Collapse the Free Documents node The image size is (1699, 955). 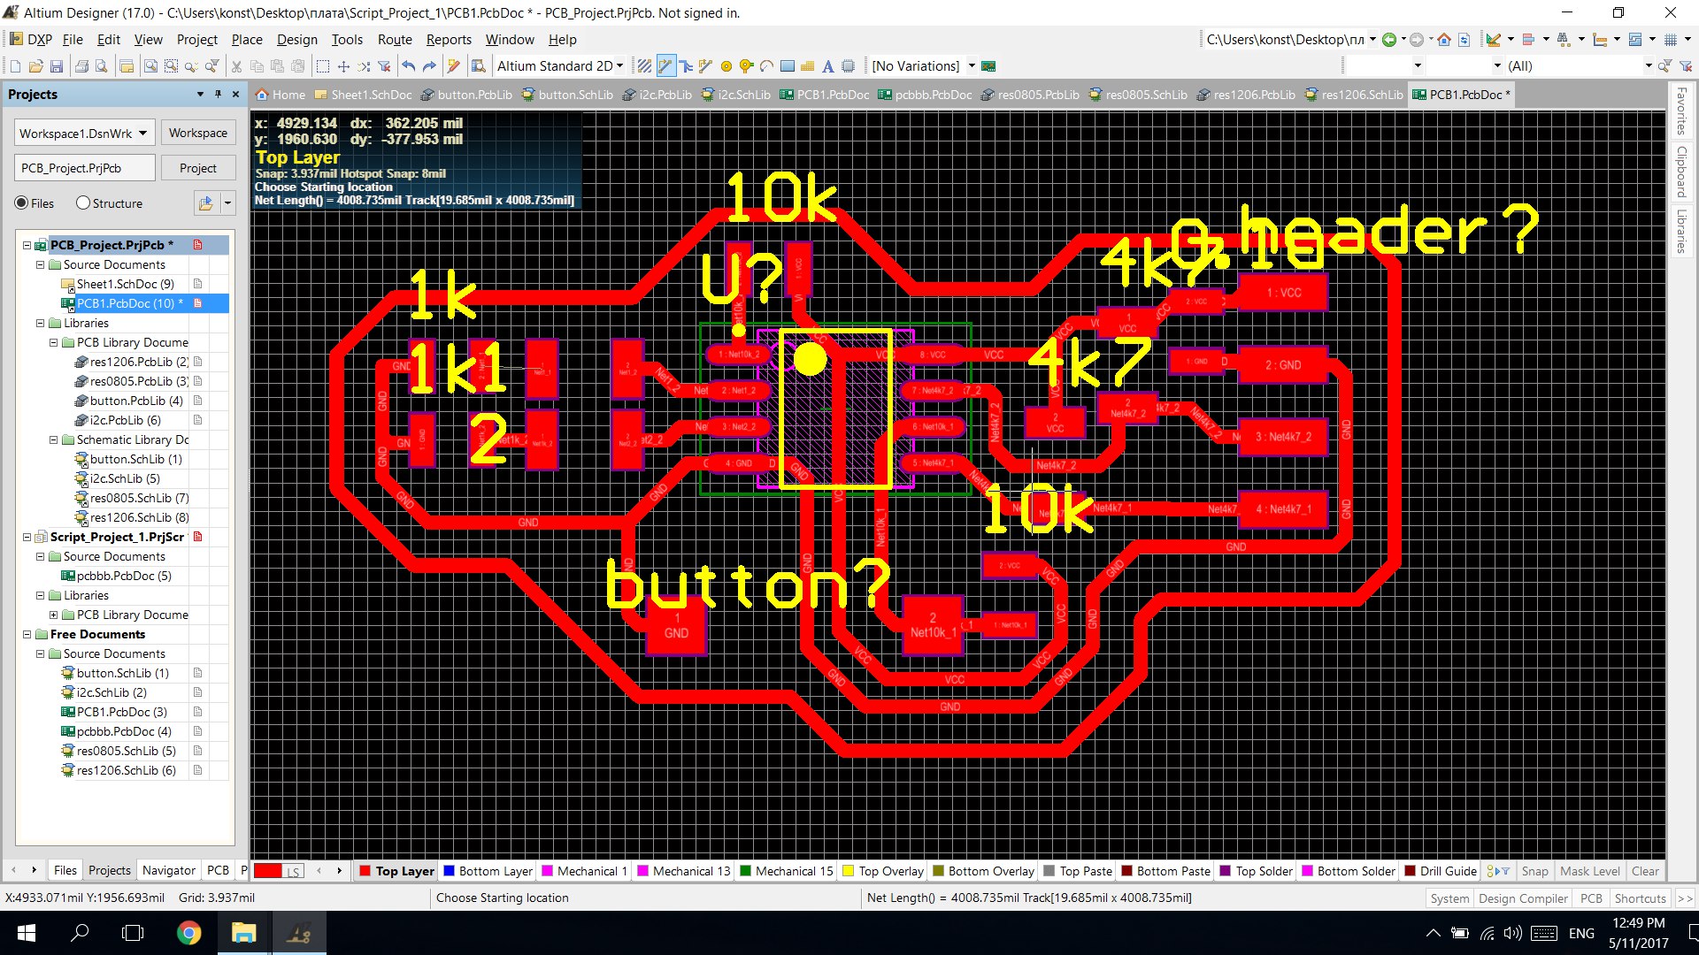click(x=27, y=634)
